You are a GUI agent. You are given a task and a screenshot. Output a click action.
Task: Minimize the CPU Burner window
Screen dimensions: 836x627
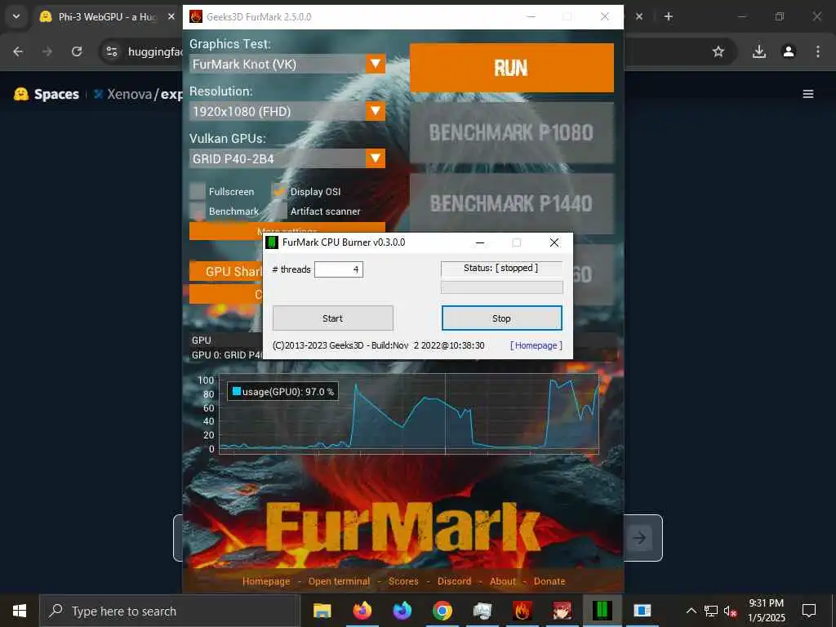click(x=480, y=242)
